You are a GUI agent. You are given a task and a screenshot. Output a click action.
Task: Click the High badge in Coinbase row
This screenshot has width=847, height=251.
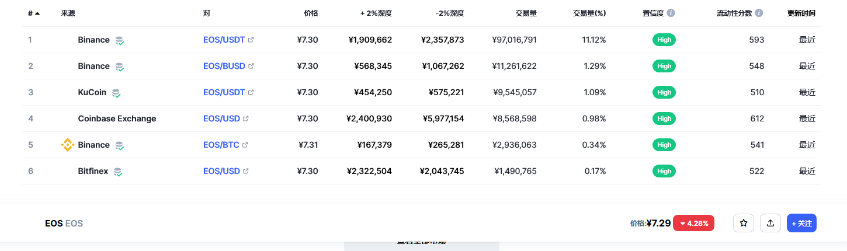(x=664, y=118)
